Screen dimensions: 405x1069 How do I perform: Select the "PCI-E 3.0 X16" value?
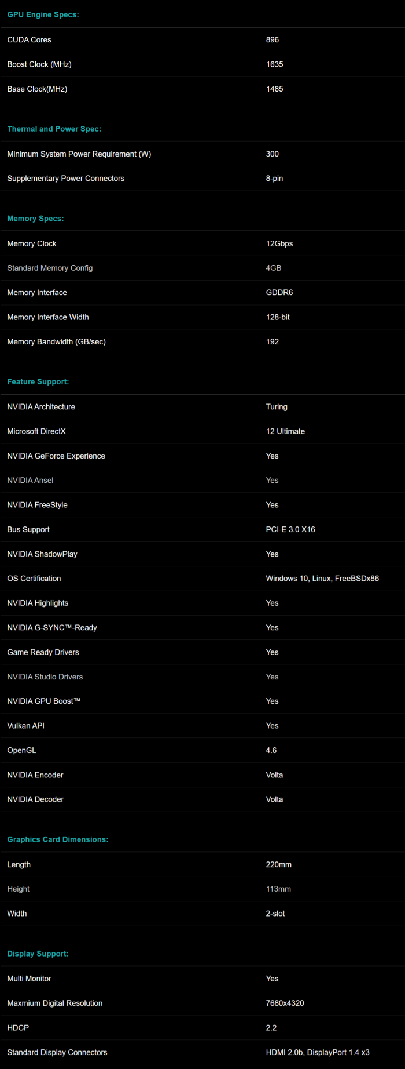pyautogui.click(x=290, y=529)
